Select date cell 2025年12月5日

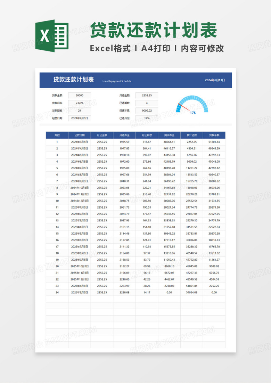(x=80, y=279)
